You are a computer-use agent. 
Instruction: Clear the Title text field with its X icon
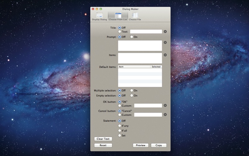[x=165, y=32]
